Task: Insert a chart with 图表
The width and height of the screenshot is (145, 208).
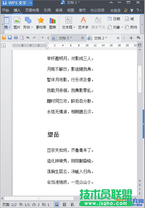Action: (53, 23)
